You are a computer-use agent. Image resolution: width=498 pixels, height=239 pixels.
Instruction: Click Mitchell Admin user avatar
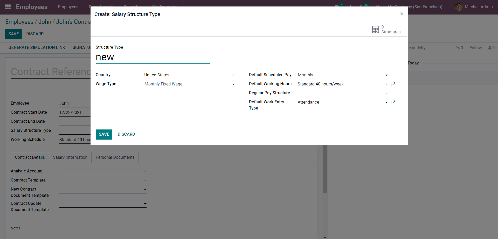(x=459, y=7)
